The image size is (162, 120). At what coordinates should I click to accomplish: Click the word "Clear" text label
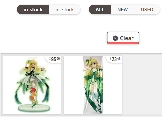point(127,38)
